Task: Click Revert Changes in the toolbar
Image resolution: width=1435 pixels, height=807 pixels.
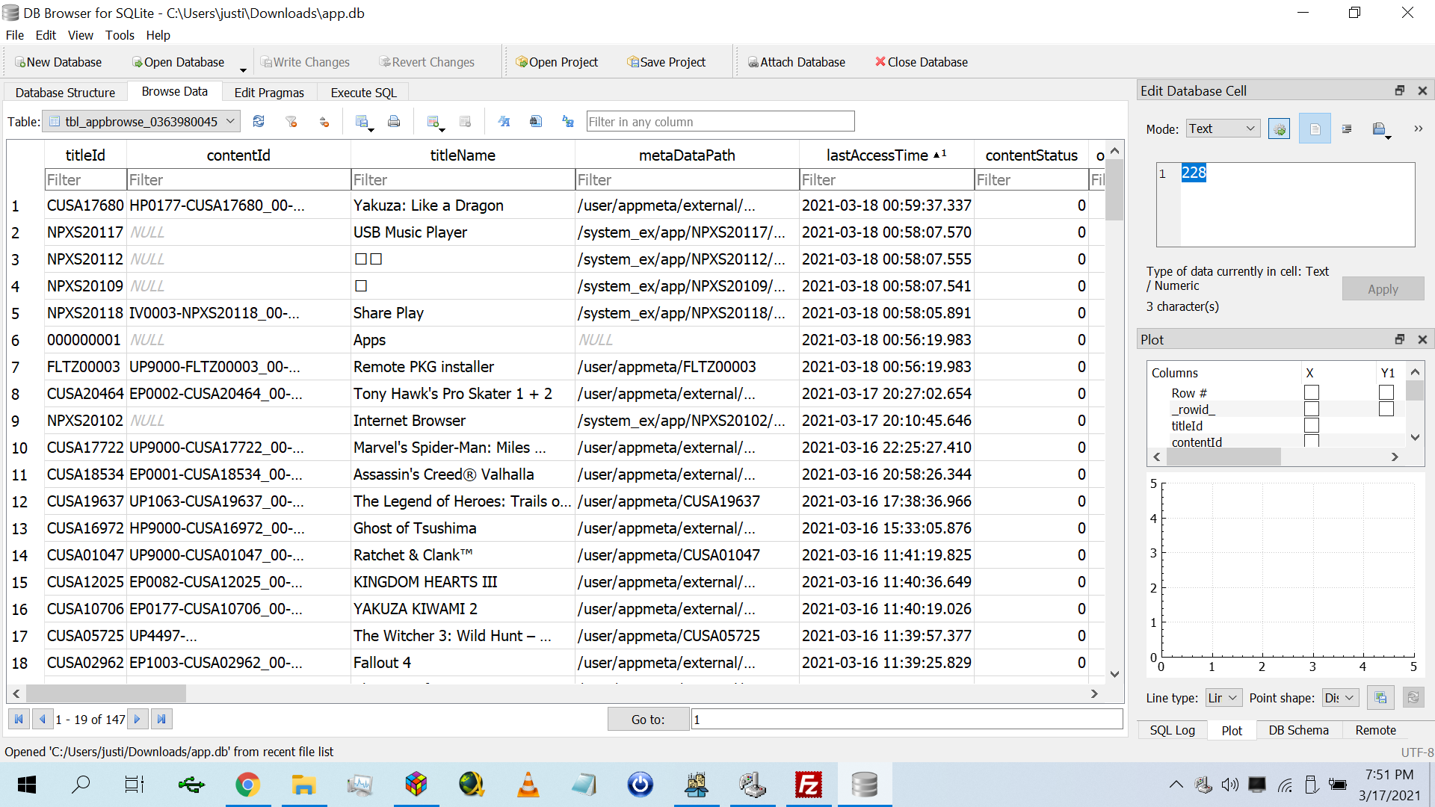Action: point(427,62)
